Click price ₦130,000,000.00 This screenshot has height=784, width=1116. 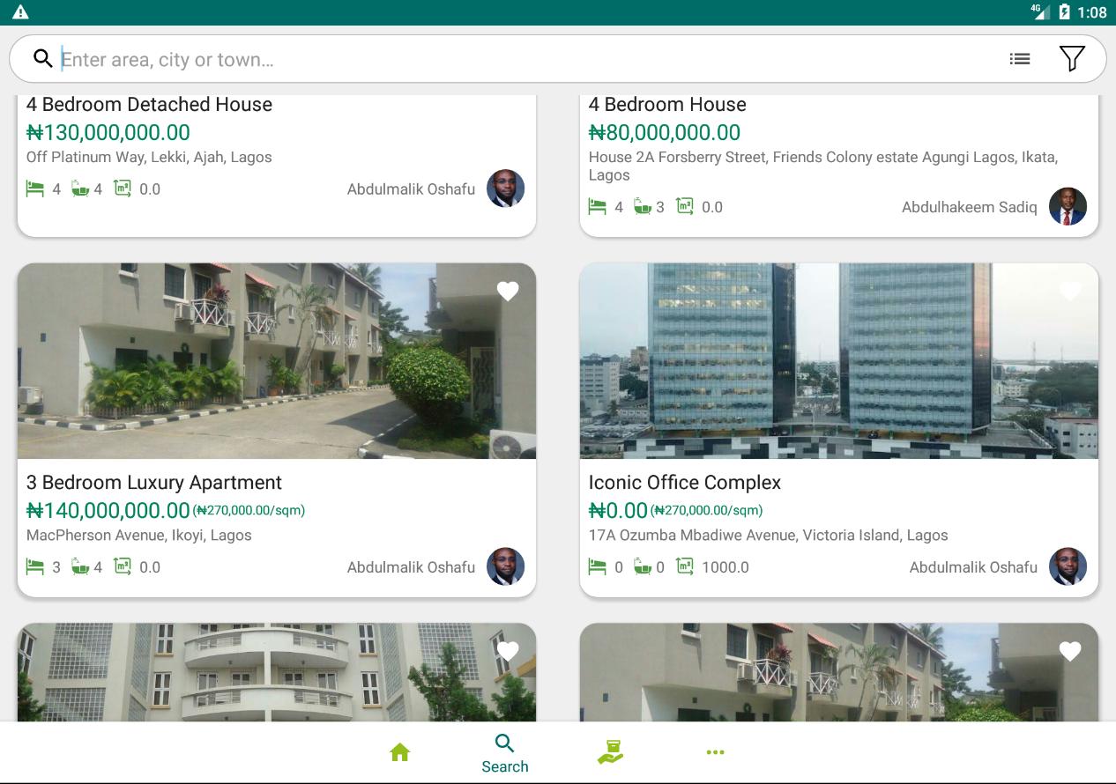[108, 132]
